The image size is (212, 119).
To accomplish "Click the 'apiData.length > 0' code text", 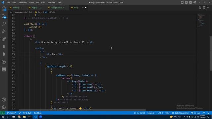I will [59, 66].
